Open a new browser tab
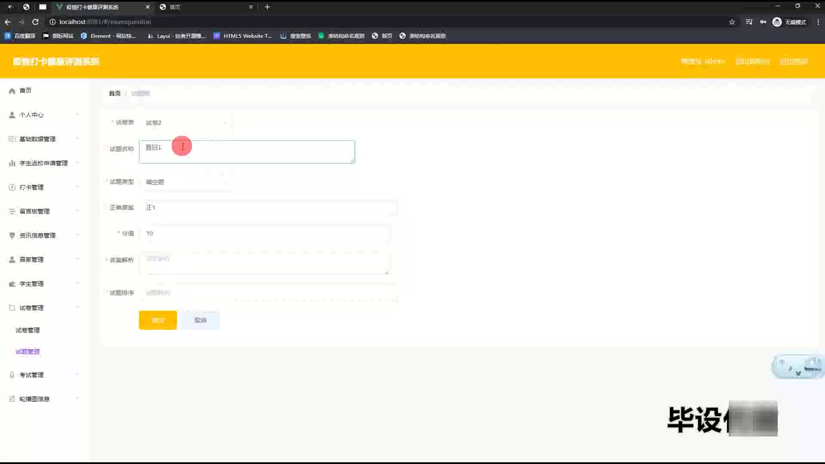The image size is (825, 464). coord(267,7)
